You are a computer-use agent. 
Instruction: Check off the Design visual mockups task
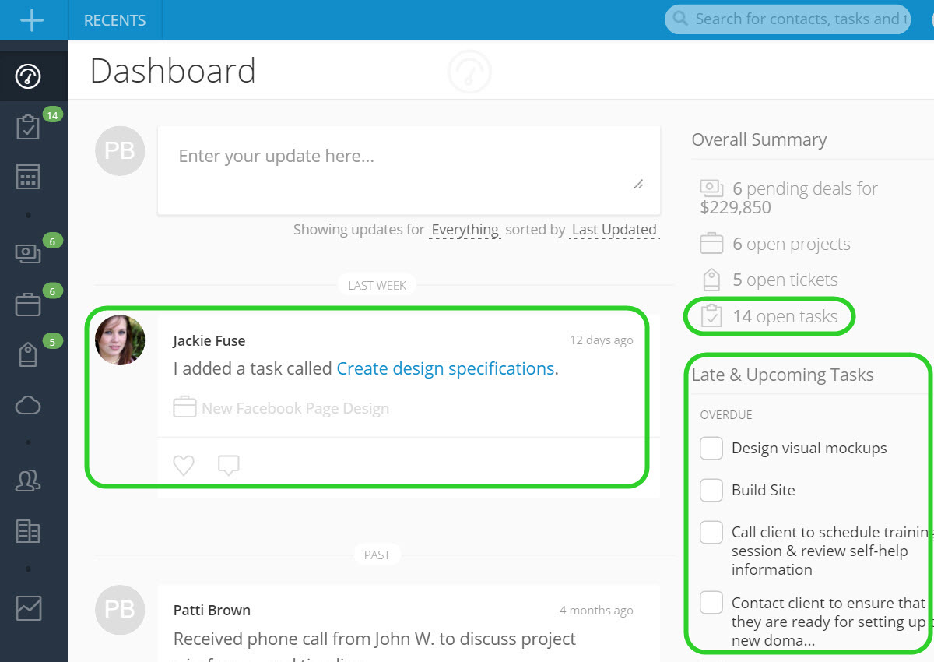pos(711,448)
